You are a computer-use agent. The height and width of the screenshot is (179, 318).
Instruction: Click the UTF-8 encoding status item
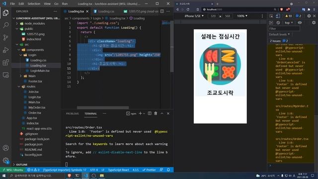tap(94, 170)
